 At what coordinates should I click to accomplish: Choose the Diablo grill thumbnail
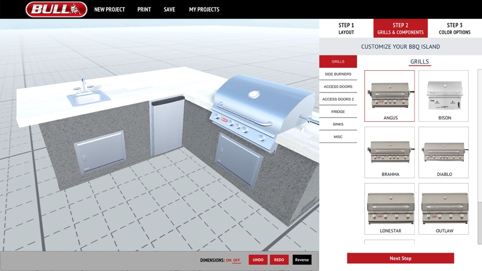coord(443,152)
